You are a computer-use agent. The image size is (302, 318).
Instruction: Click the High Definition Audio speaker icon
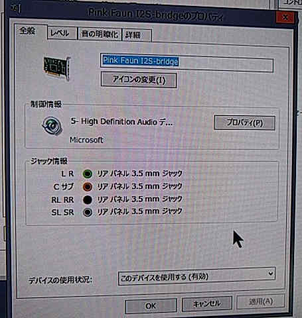pos(52,126)
